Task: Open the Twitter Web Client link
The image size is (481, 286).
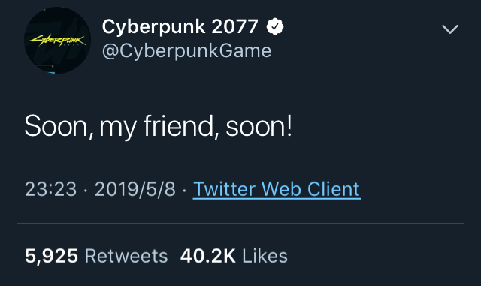Action: 277,189
